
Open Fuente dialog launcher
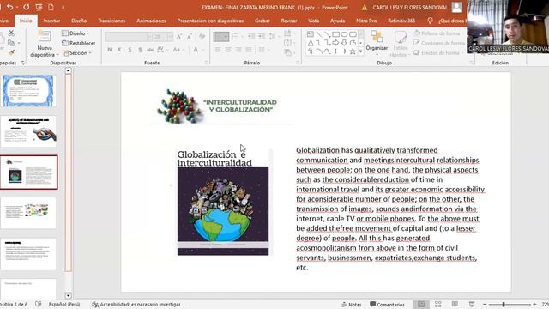(x=206, y=63)
